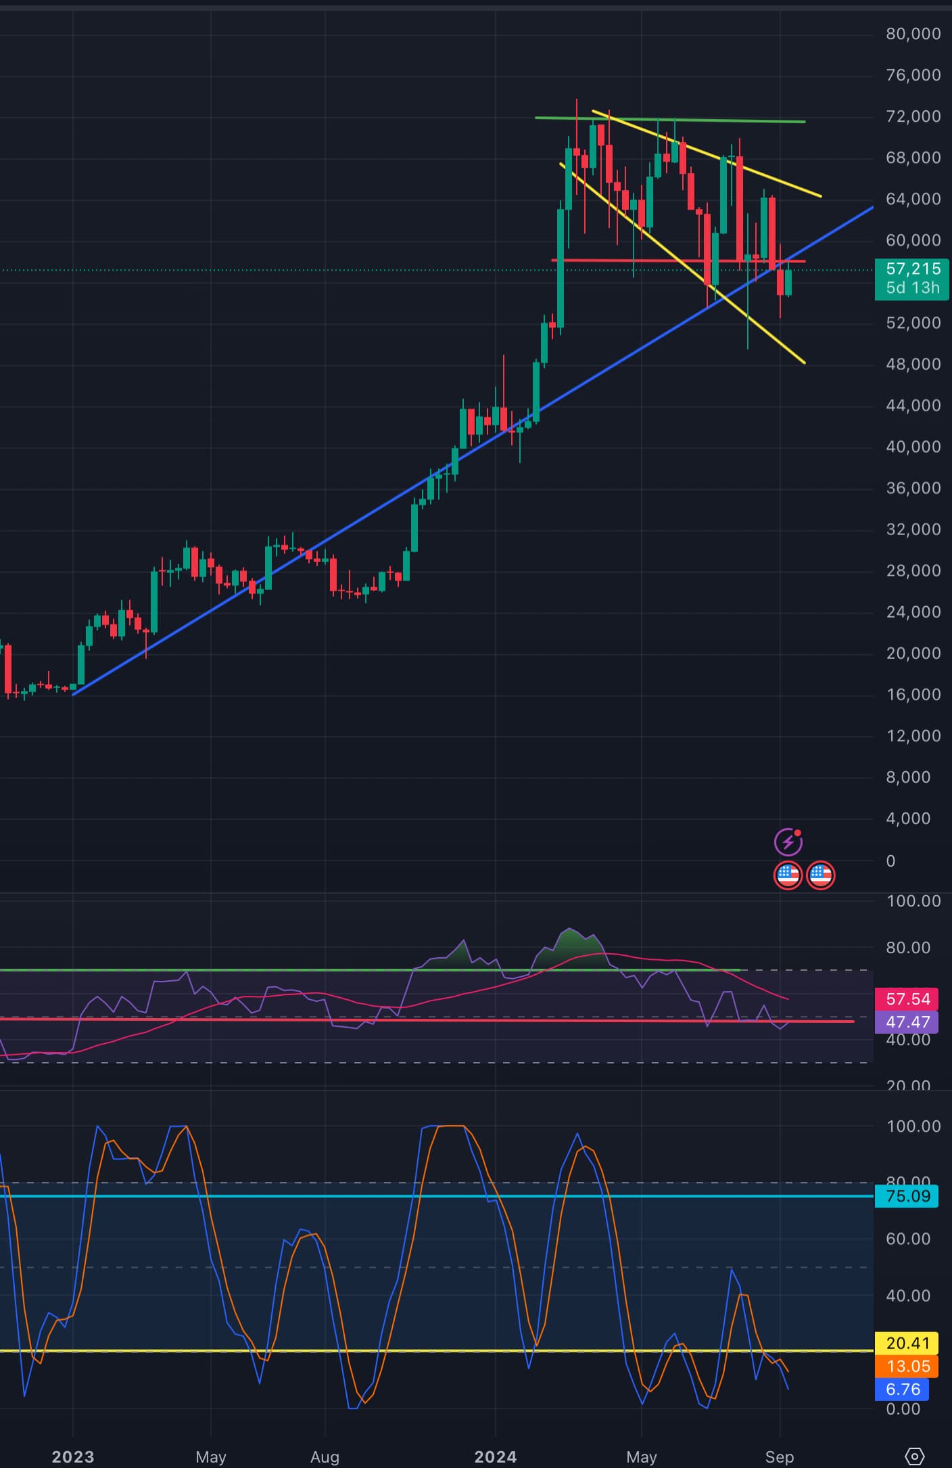Open chart settings gear icon
This screenshot has width=952, height=1468.
tap(914, 1456)
